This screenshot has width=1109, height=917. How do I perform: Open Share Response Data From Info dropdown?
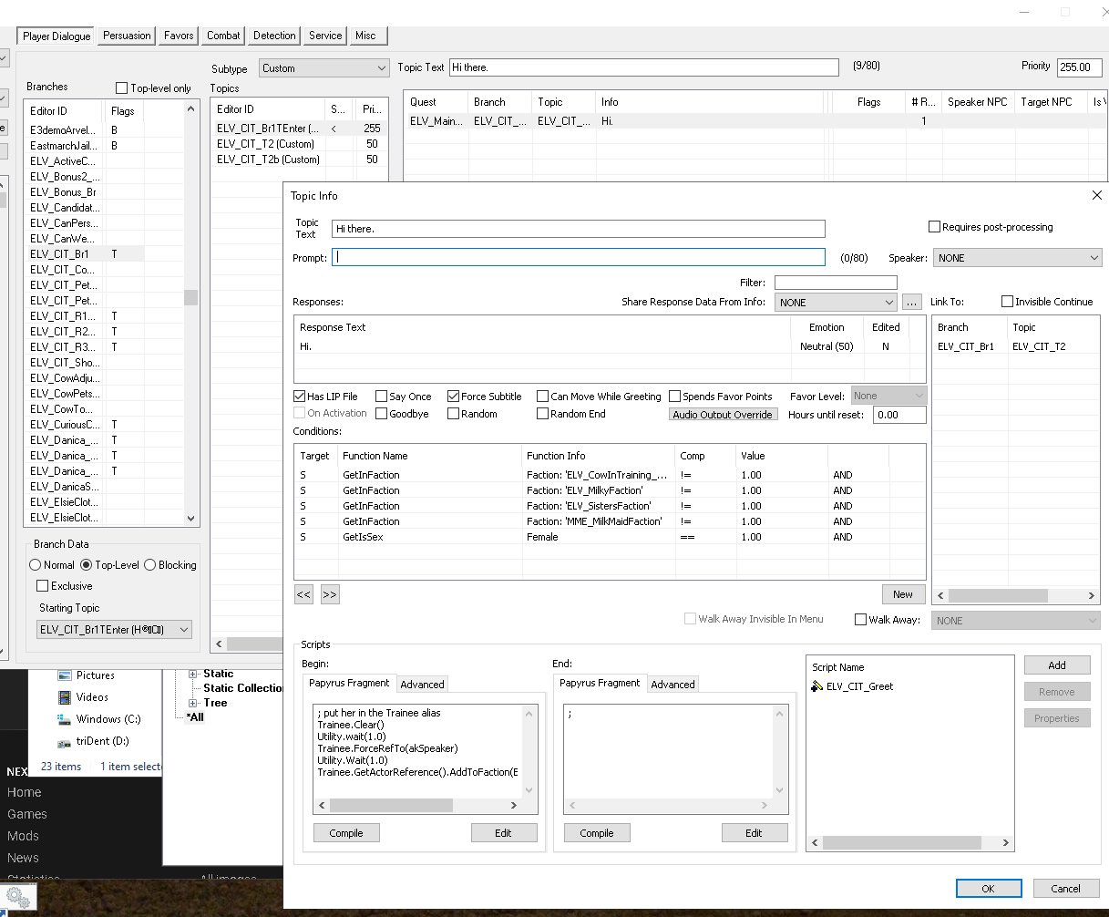point(836,303)
